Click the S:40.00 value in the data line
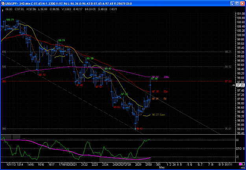Screen dimensions: 246x170 103,9
